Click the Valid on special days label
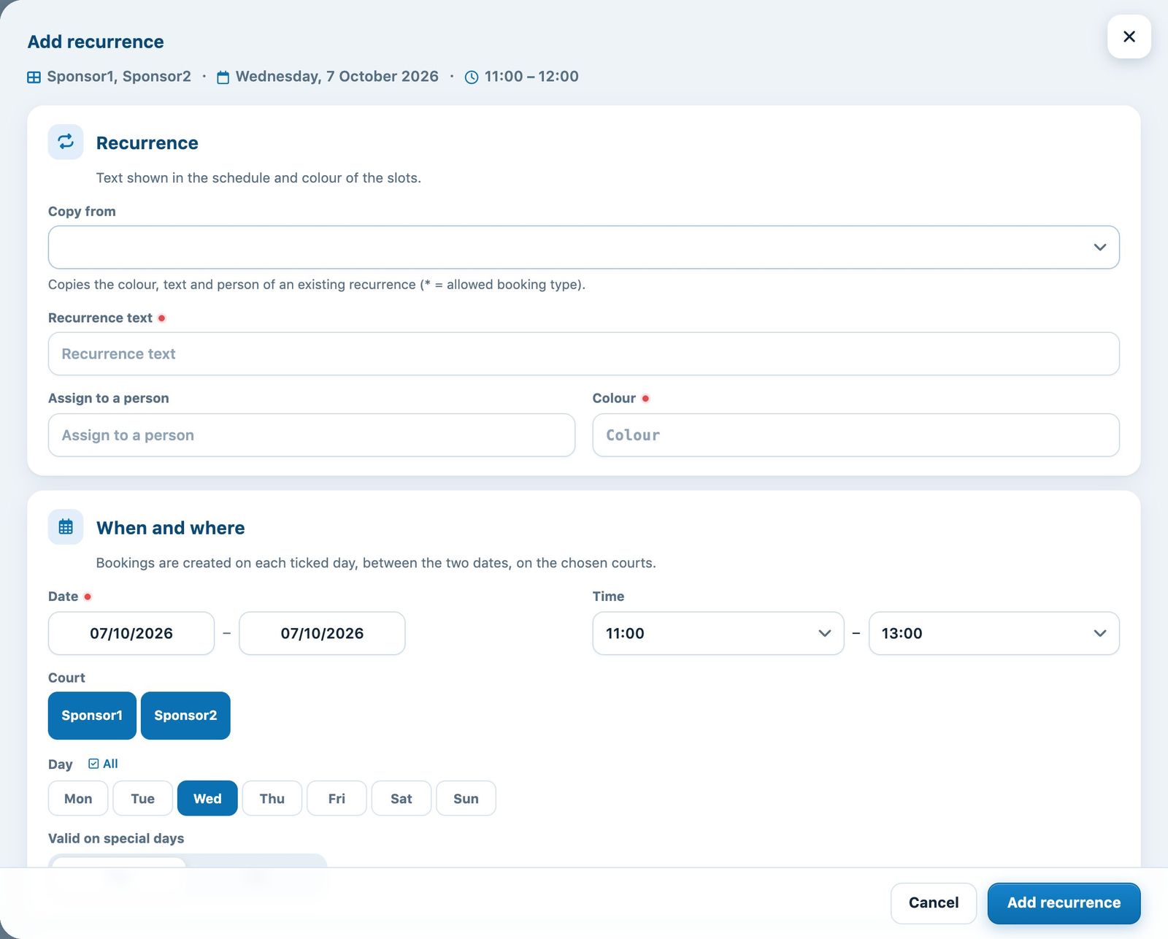The image size is (1168, 939). pyautogui.click(x=116, y=838)
